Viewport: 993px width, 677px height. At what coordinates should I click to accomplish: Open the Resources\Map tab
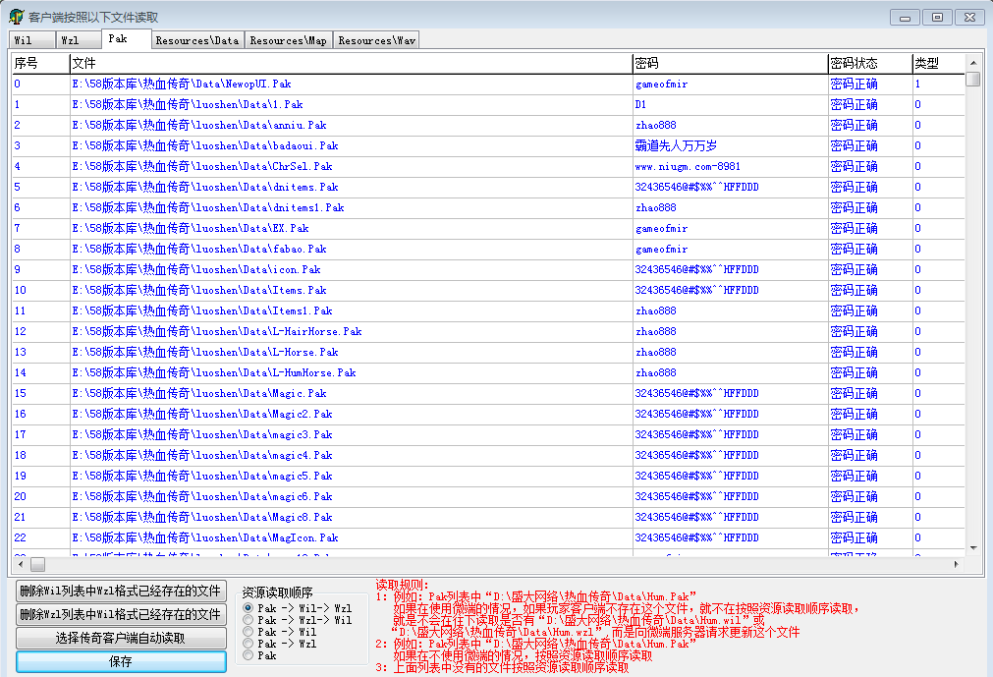pos(288,40)
